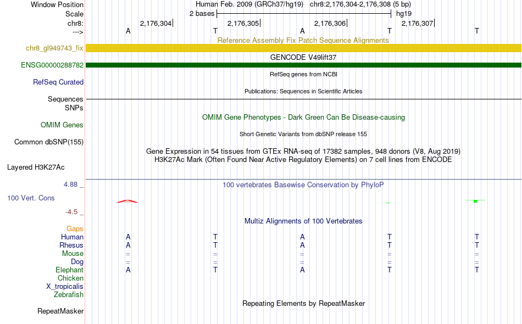The height and width of the screenshot is (324, 522).
Task: Click Publications: Sequences in Scientific Articles title
Action: (303, 91)
